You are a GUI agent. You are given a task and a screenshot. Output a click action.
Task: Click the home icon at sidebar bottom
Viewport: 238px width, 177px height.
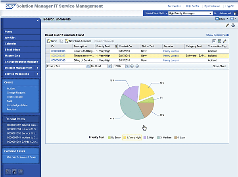pyautogui.click(x=14, y=172)
